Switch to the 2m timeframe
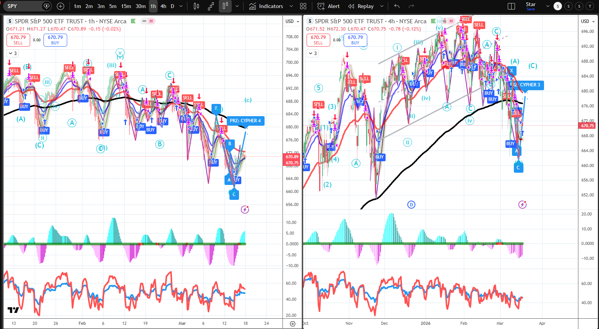The height and width of the screenshot is (329, 599). tap(89, 6)
